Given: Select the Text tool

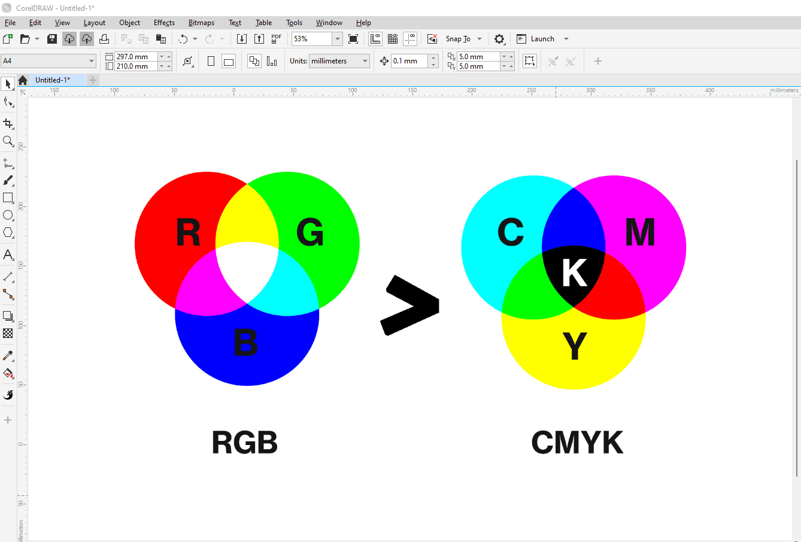Looking at the screenshot, I should point(8,255).
